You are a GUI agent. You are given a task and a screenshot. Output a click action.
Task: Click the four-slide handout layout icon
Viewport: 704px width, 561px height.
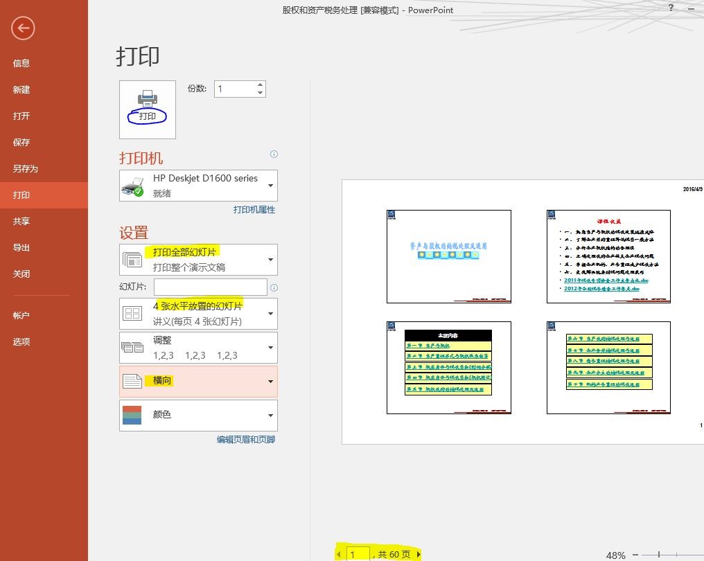pos(132,313)
